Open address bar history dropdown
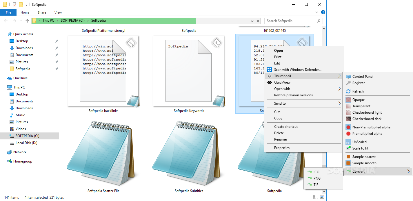Viewport: 413px width, 201px height. [252, 21]
